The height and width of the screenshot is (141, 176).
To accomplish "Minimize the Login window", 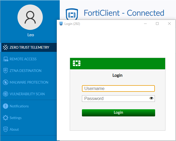I will tap(145, 24).
